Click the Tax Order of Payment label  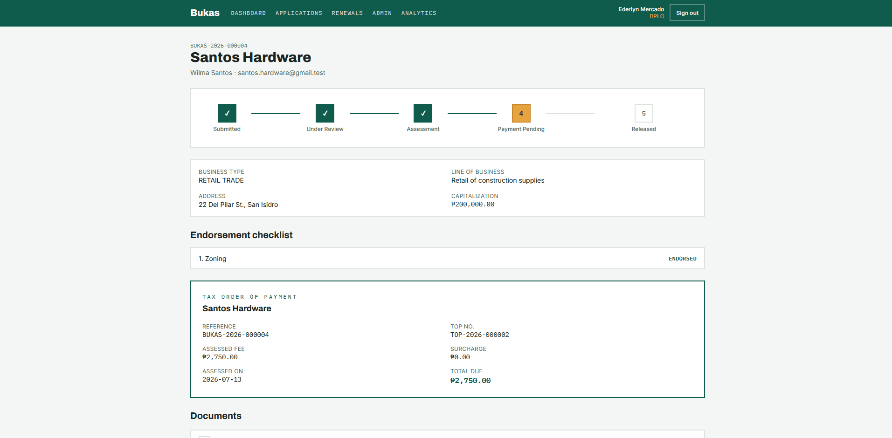[249, 297]
